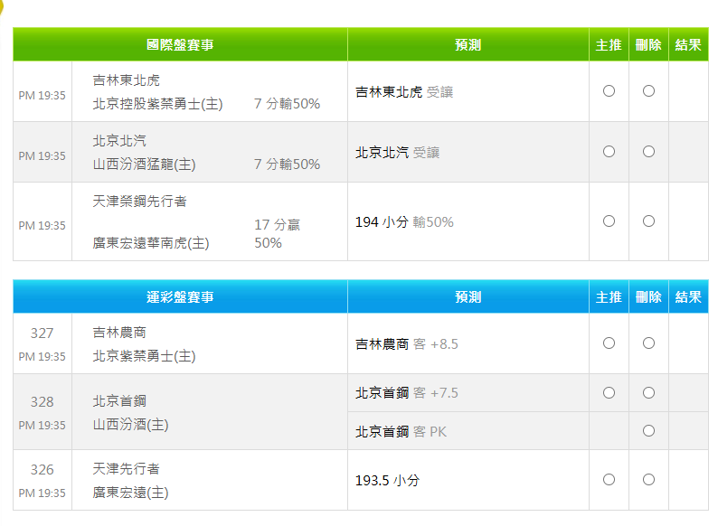This screenshot has width=718, height=526.
Task: Select 主推 radio for 193.5 小分 prediction
Action: point(609,480)
